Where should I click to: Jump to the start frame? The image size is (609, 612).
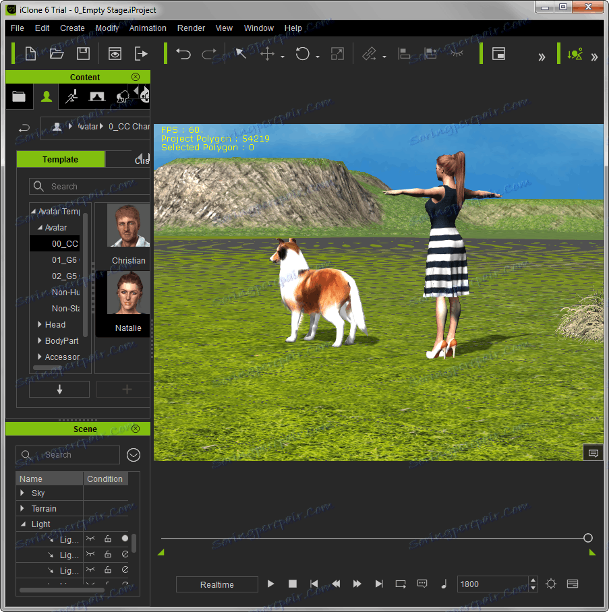[314, 584]
